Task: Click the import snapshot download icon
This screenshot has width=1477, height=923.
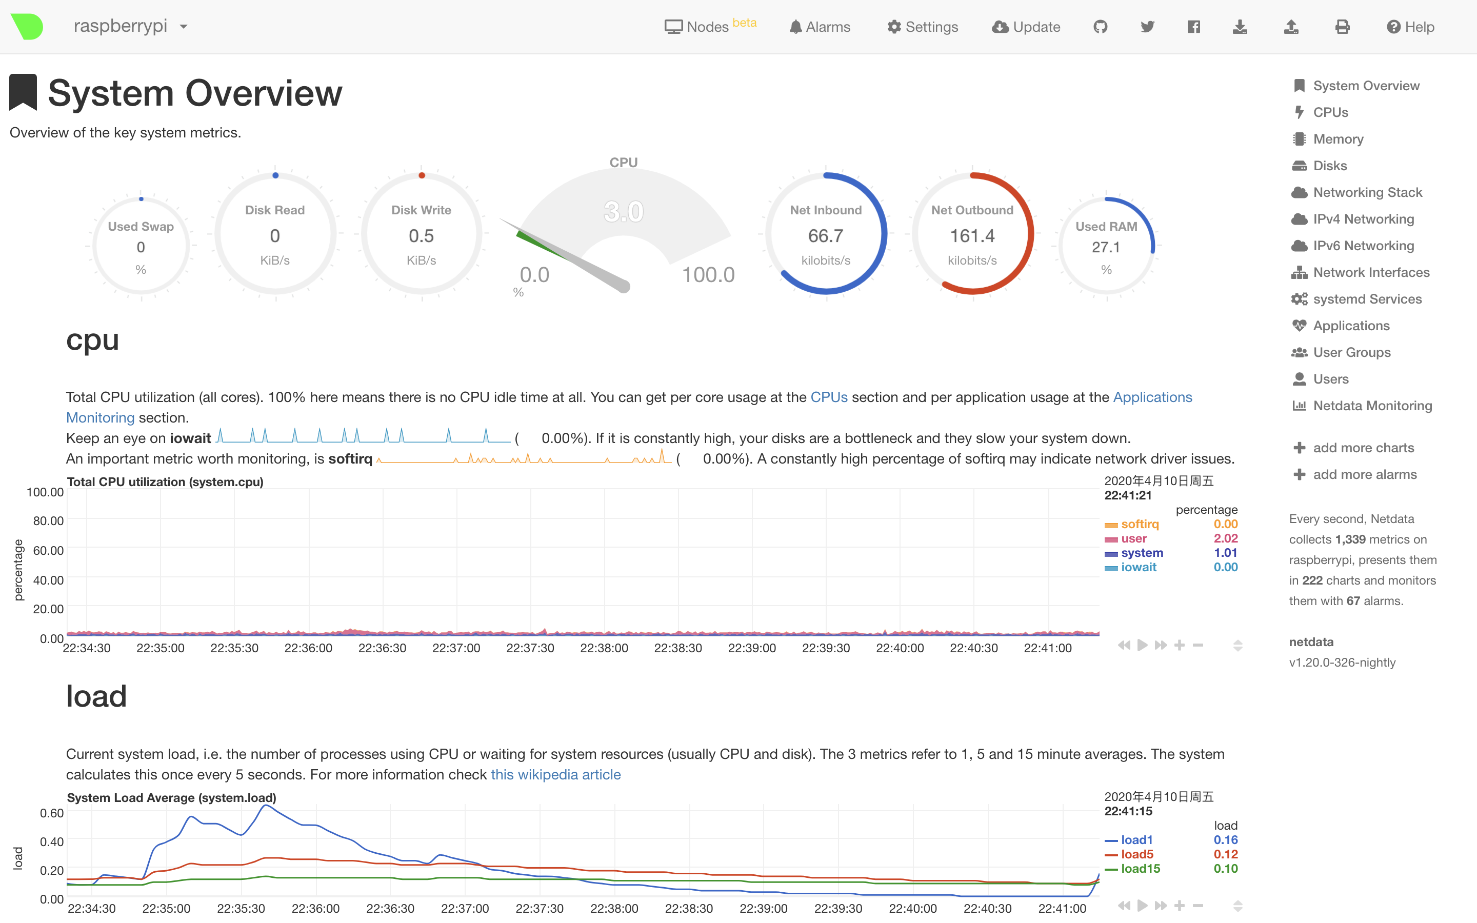Action: 1240,27
